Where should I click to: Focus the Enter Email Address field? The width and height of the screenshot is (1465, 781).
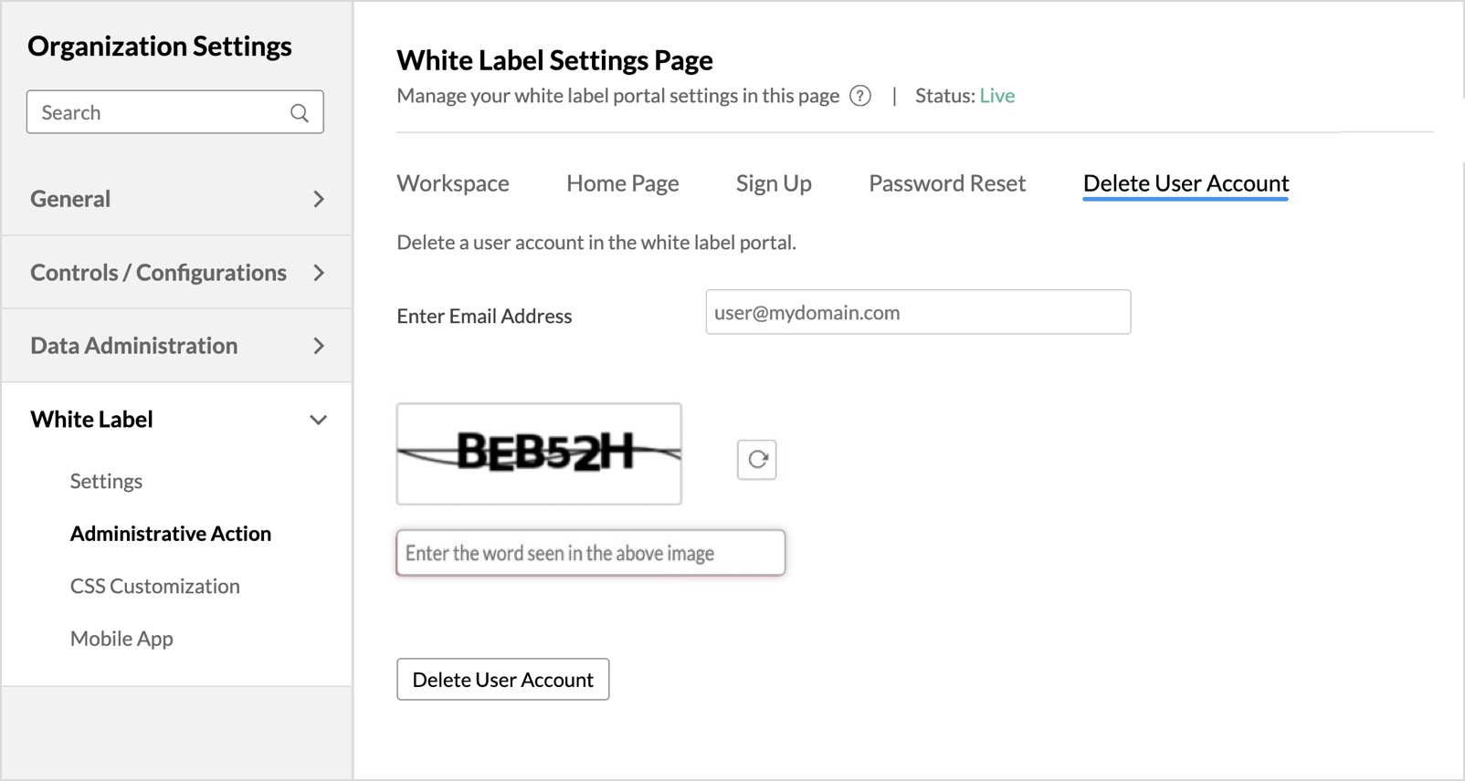[x=918, y=312]
